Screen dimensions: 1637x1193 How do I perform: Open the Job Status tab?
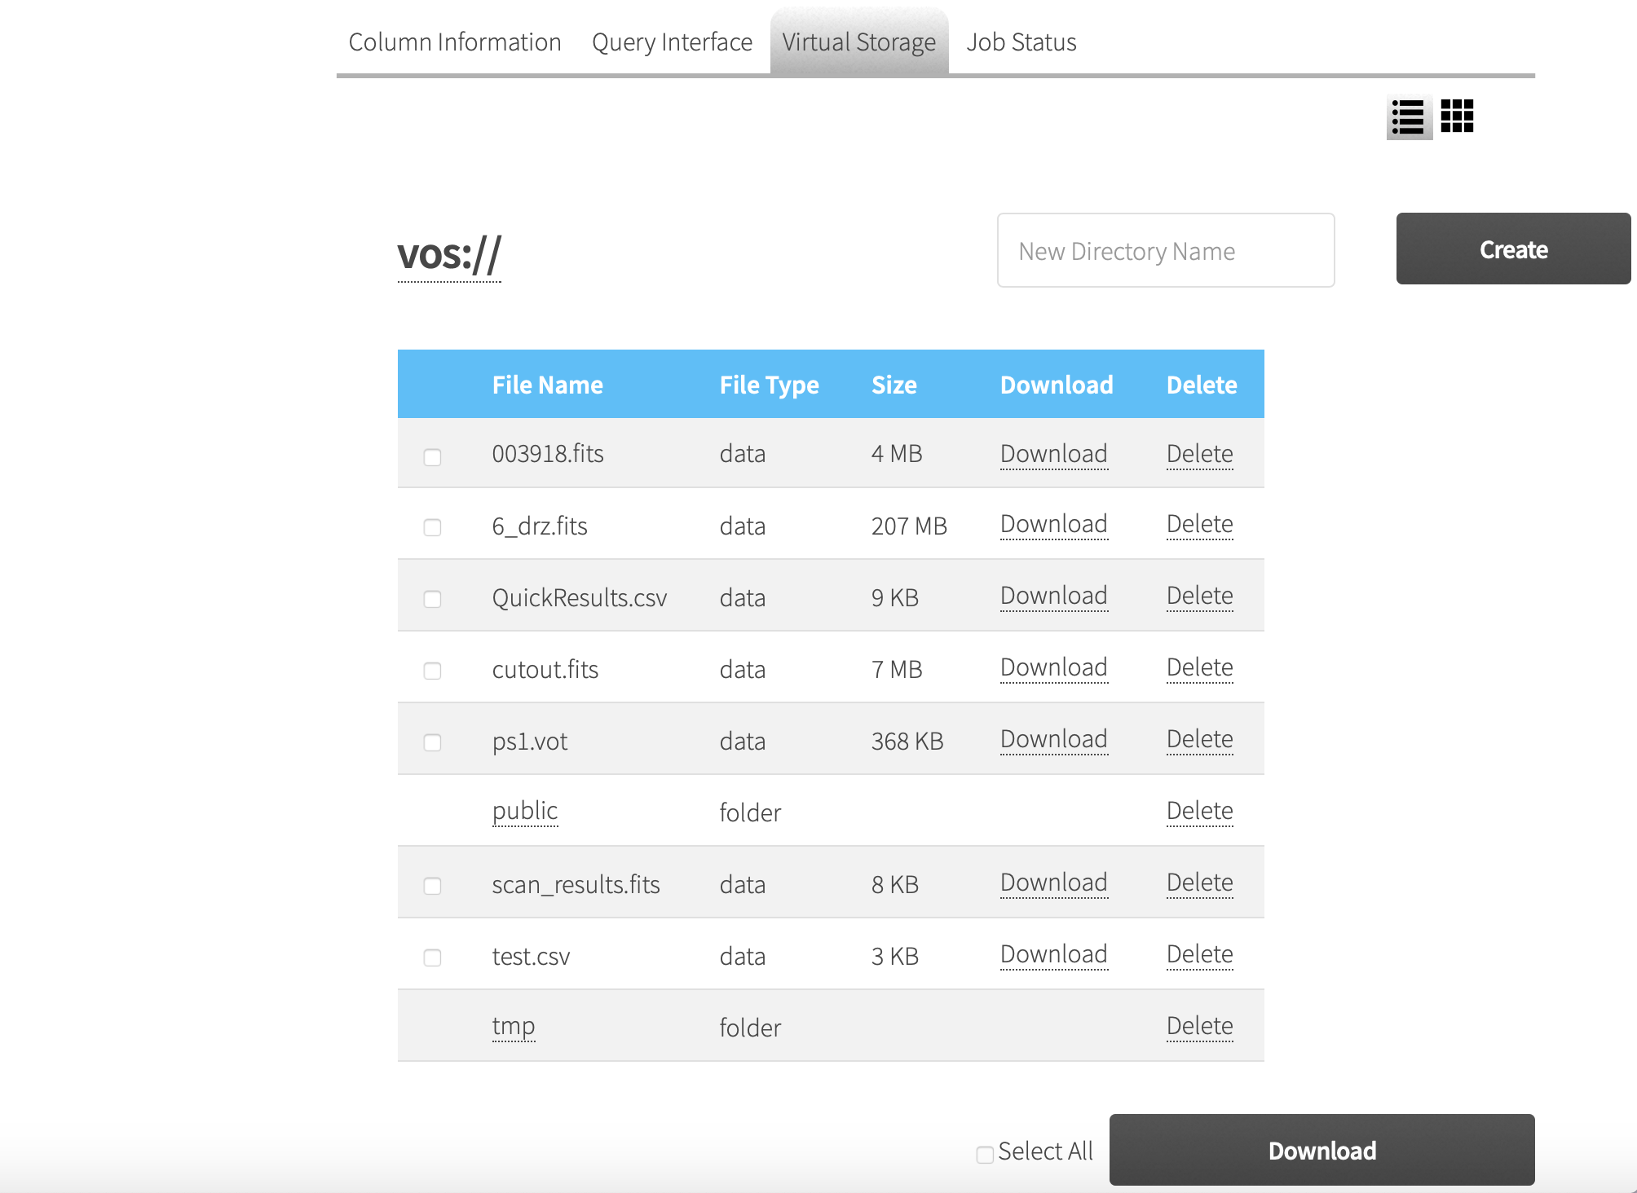(x=1021, y=42)
